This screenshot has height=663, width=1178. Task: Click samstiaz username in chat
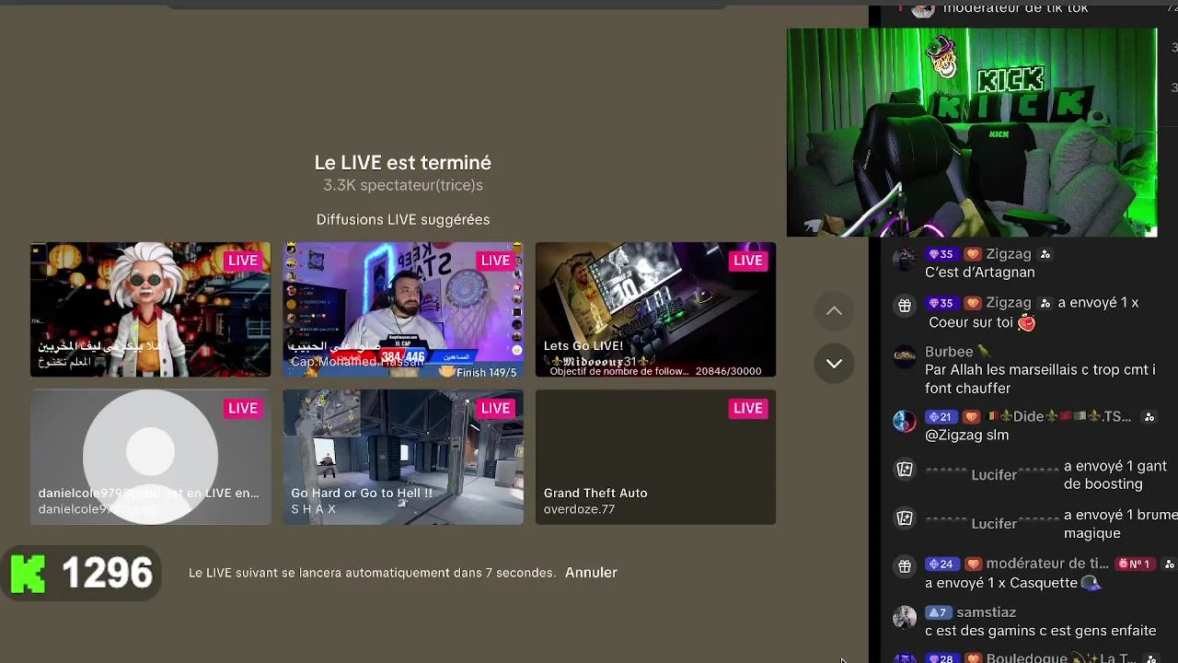(x=986, y=612)
